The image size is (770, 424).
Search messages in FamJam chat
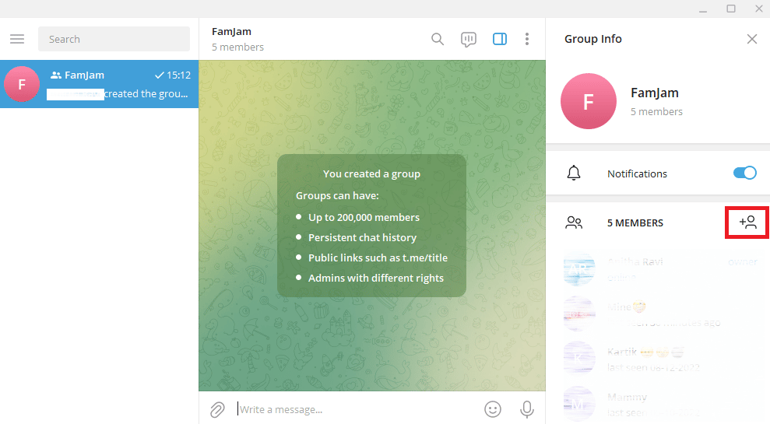tap(437, 39)
